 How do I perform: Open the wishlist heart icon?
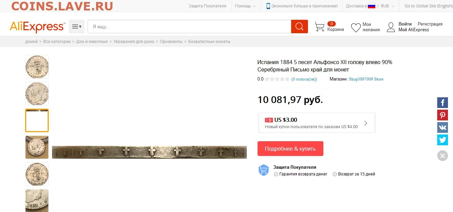coord(356,27)
